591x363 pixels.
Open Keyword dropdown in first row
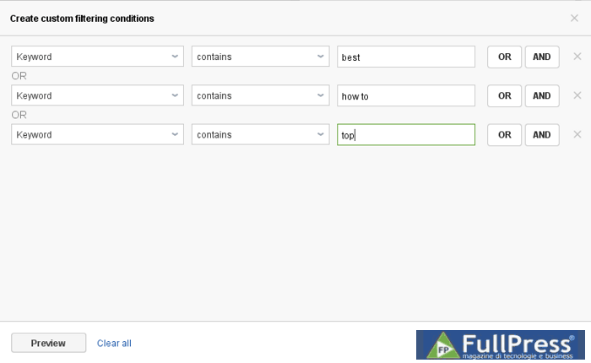coord(97,57)
